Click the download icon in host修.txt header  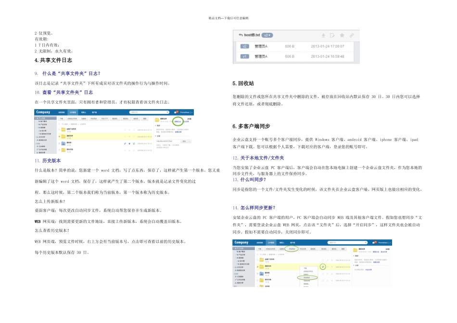point(323,35)
